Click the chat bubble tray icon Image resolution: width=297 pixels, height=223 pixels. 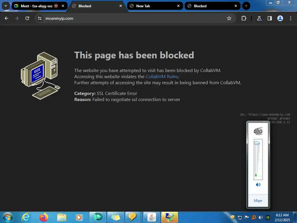[233, 217]
